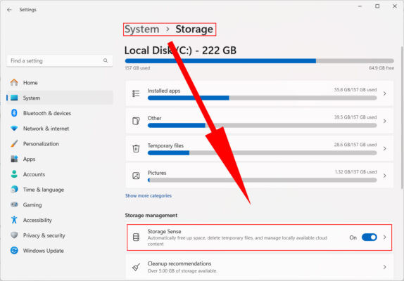Open Accounts settings page

(x=60, y=174)
